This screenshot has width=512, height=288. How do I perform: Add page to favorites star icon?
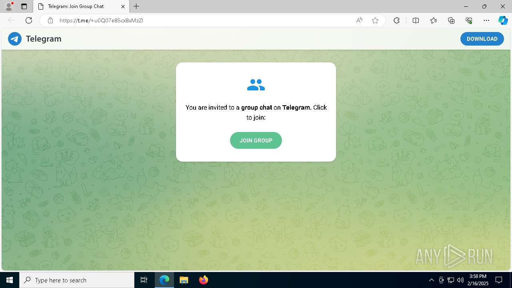click(375, 20)
